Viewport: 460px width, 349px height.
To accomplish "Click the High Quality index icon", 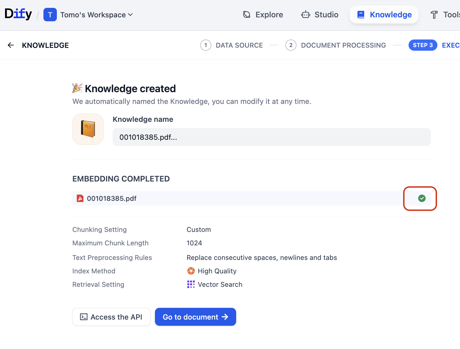I will coord(191,271).
